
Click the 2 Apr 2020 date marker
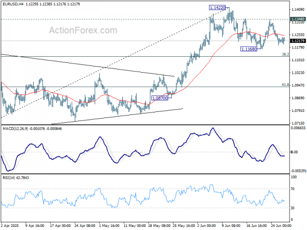coord(10,225)
